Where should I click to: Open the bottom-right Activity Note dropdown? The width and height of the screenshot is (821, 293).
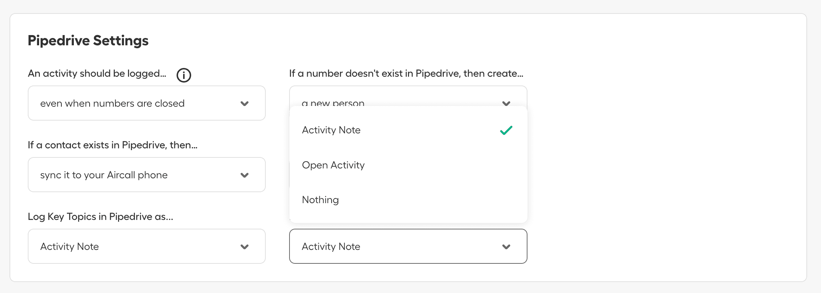click(408, 247)
